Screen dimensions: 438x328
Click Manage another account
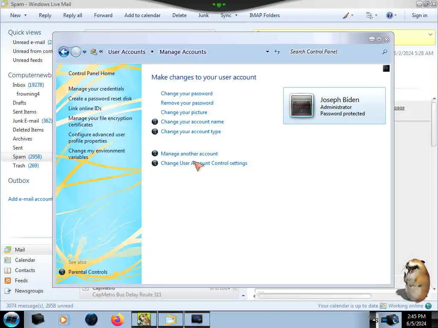[x=189, y=154]
